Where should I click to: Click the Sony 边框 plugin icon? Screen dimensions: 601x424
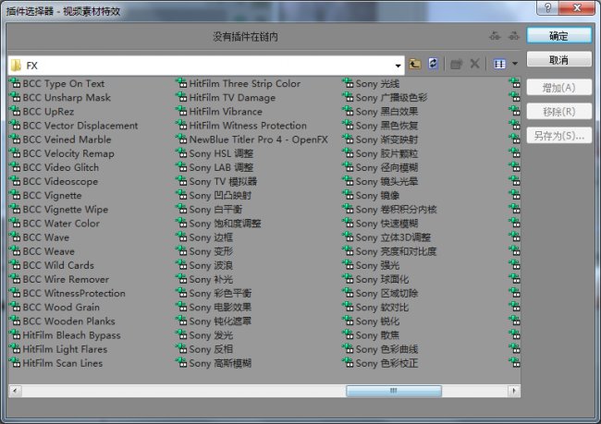[181, 237]
